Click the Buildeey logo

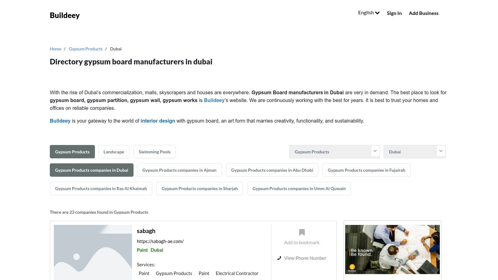(x=64, y=15)
